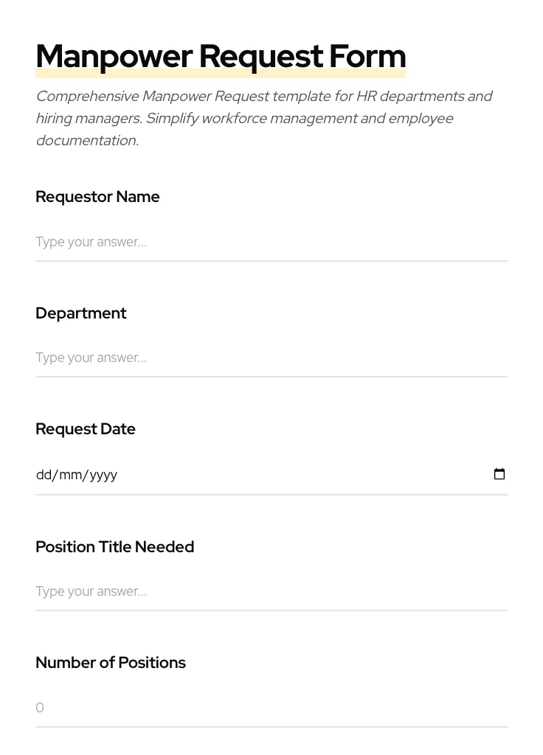543x755 pixels.
Task: Click the Request Date question label
Action: (85, 429)
